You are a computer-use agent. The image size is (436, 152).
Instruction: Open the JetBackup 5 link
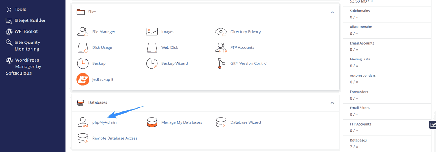pos(103,80)
